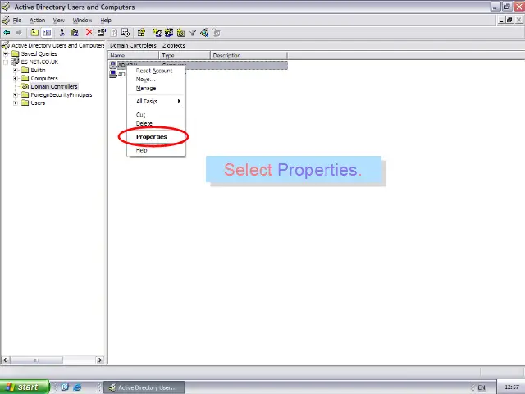The height and width of the screenshot is (394, 525).
Task: Select ForeignSecurityPrincipals in tree
Action: click(62, 95)
